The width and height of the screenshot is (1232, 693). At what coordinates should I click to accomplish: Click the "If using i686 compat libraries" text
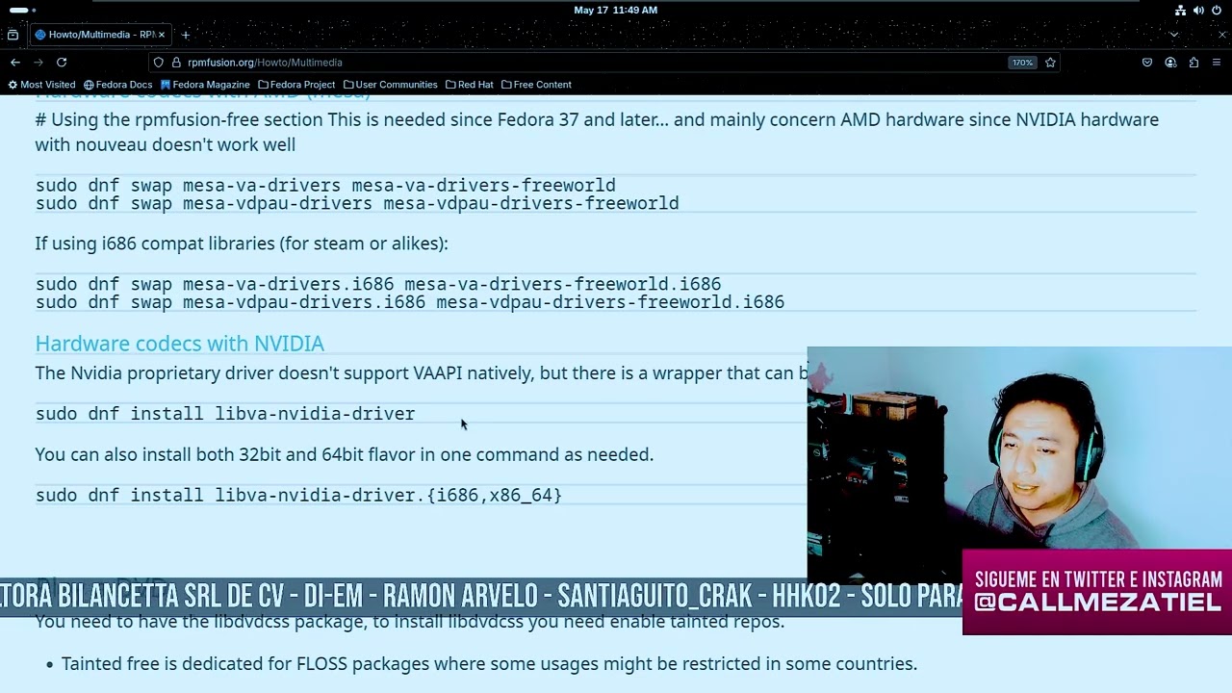(242, 244)
